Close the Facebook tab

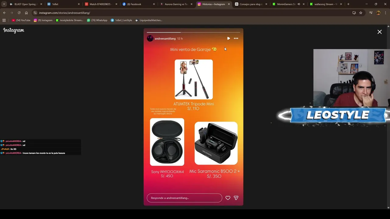click(x=154, y=4)
